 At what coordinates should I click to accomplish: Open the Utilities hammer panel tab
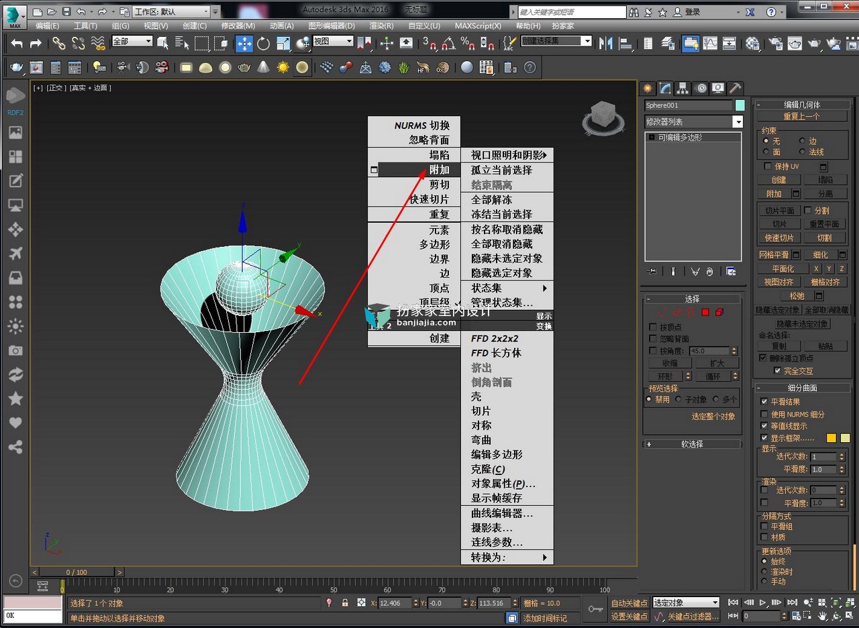(x=736, y=88)
